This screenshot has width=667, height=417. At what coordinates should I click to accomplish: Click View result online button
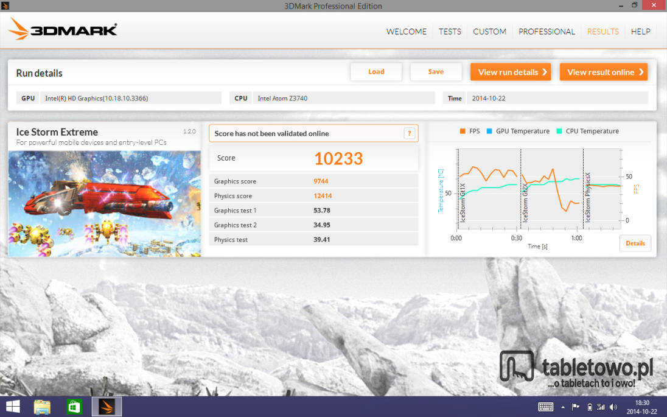pos(604,72)
